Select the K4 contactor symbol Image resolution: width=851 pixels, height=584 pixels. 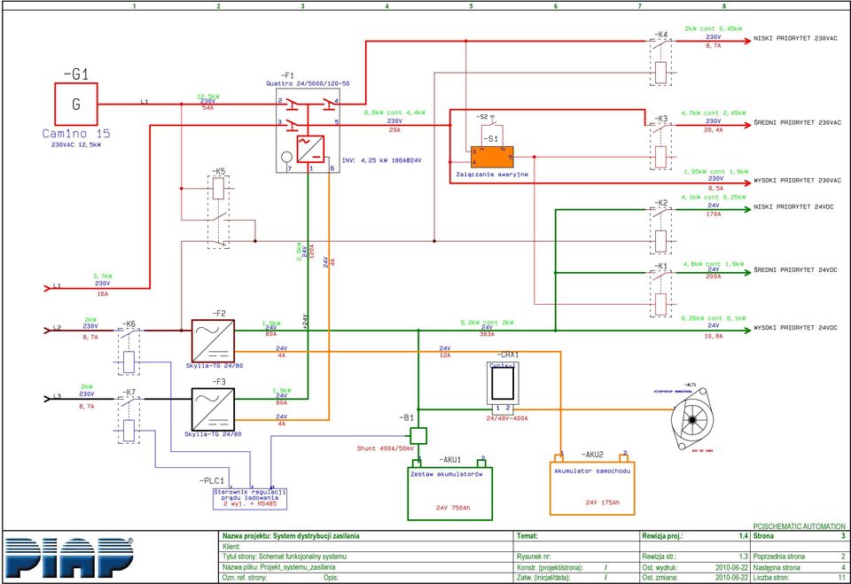(x=660, y=62)
